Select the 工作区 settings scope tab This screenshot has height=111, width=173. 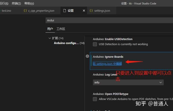61,29
